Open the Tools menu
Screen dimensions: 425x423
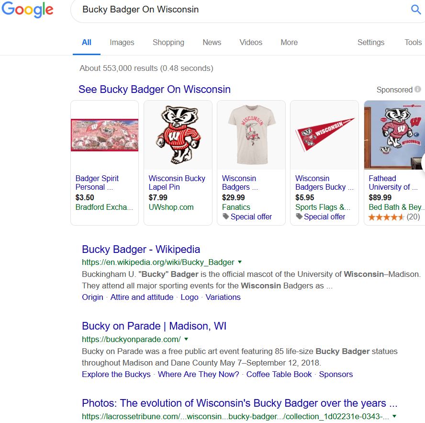(x=413, y=42)
